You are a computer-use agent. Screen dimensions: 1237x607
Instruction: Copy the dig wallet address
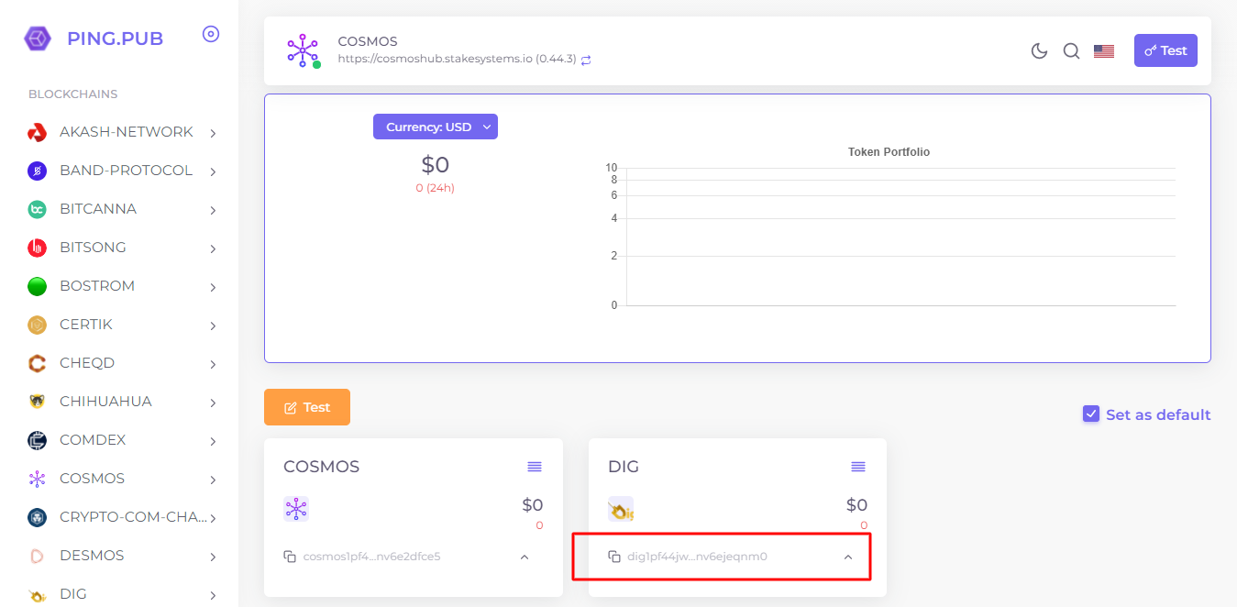click(x=614, y=557)
